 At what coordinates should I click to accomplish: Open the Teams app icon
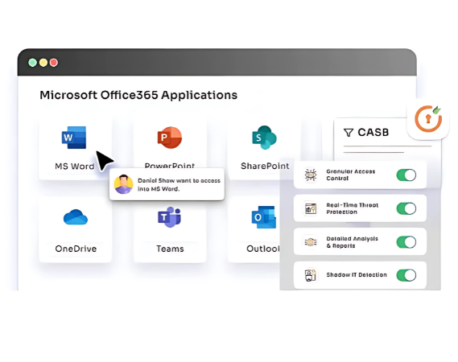click(x=170, y=217)
